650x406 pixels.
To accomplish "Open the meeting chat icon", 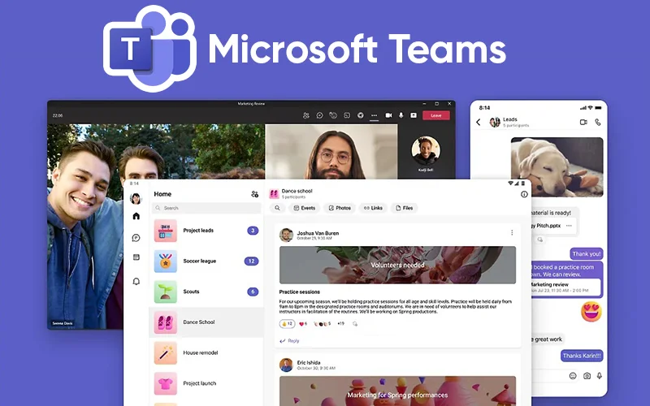I will (x=320, y=115).
